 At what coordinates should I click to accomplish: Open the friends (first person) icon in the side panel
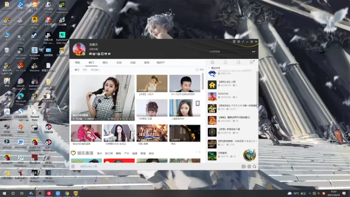[225, 62]
